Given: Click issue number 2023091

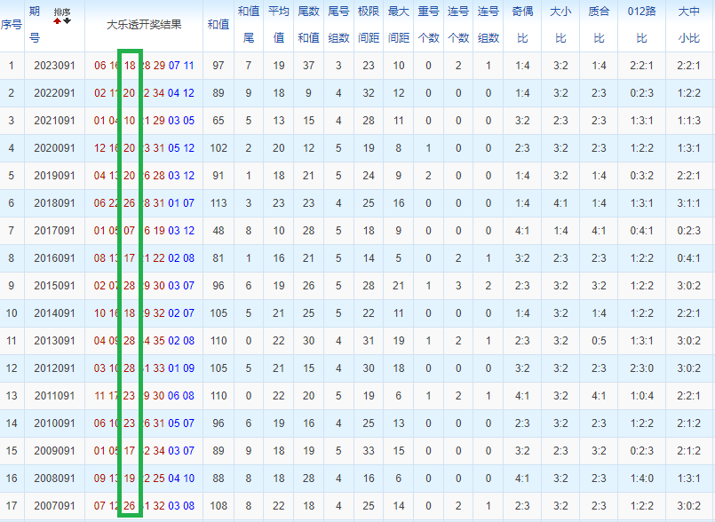Looking at the screenshot, I should [54, 66].
